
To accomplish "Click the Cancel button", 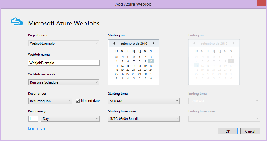I will point(250,131).
